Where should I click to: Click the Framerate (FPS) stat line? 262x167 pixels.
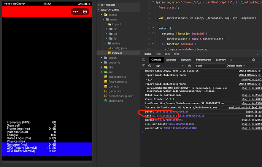click(x=31, y=122)
